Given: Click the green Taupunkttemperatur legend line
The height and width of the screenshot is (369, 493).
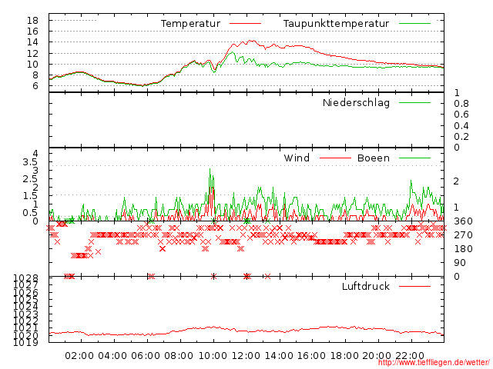Looking at the screenshot, I should pyautogui.click(x=414, y=24).
